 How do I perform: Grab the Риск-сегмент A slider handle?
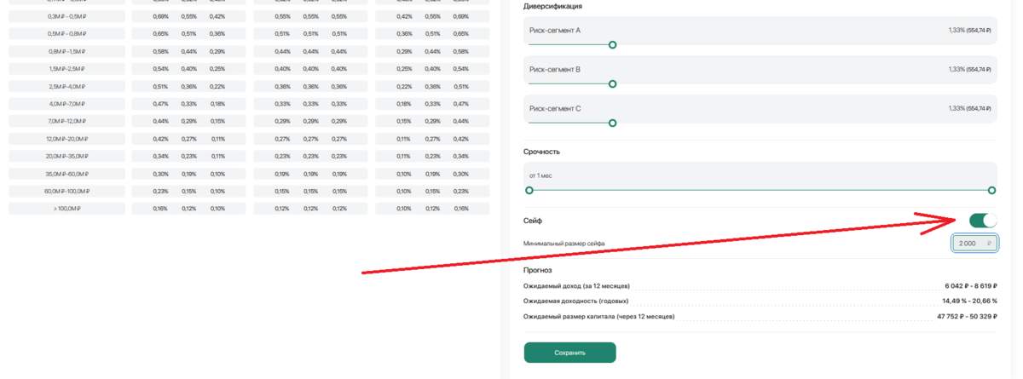[612, 45]
